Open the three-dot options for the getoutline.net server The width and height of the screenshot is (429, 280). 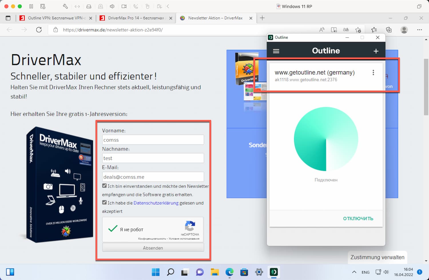click(373, 72)
